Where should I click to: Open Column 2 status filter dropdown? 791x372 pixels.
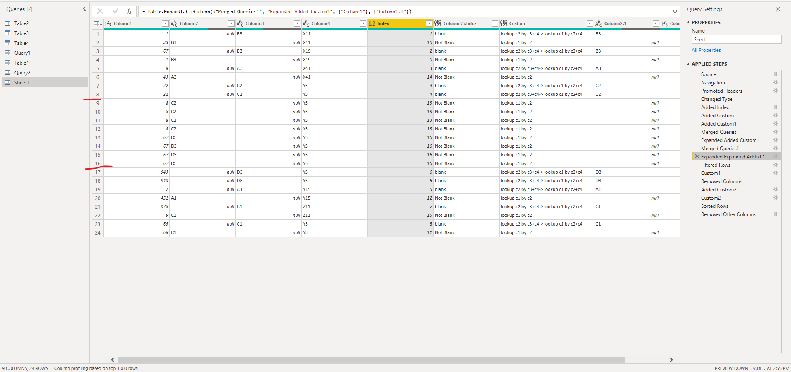pos(495,23)
